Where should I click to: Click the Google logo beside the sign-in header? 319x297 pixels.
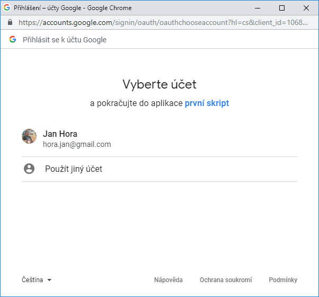point(13,39)
